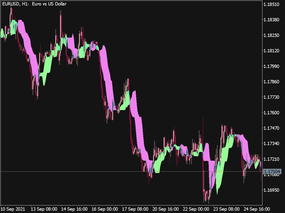Select the horizontal line at 1.17104

point(111,172)
